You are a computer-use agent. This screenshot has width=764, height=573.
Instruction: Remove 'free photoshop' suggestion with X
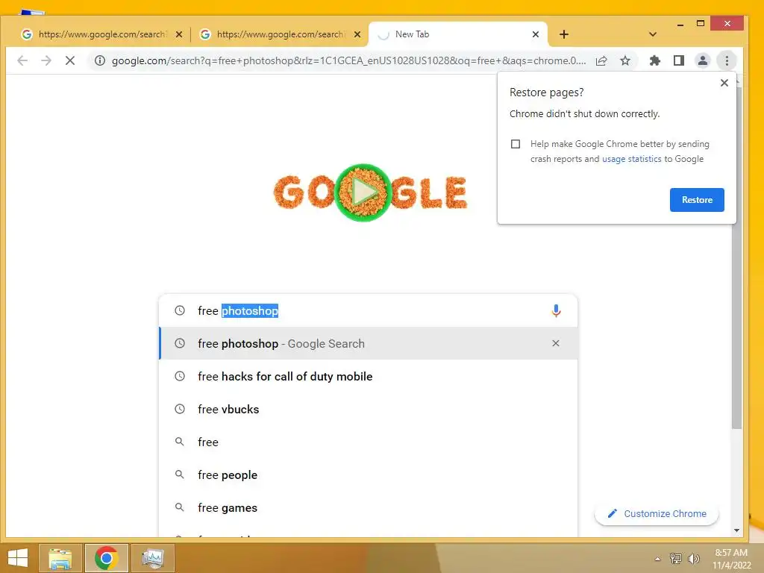pos(555,343)
